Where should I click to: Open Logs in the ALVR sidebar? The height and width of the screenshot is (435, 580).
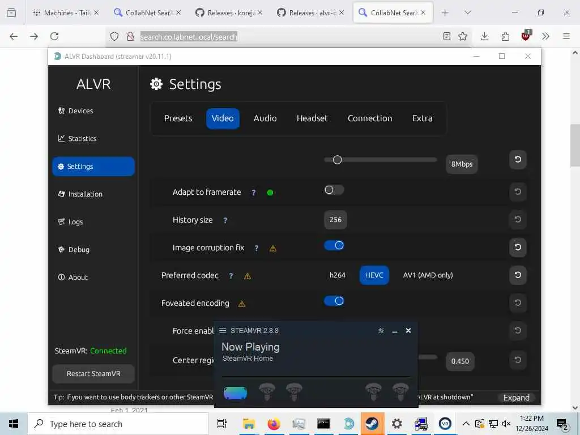71,221
